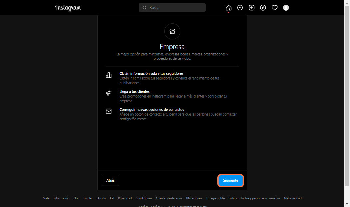This screenshot has height=207, width=350.
Task: Open Subir contactos y personas no usuarias
Action: point(254,198)
